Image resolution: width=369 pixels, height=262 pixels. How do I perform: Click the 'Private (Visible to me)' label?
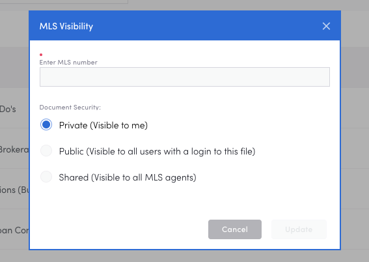click(x=103, y=125)
